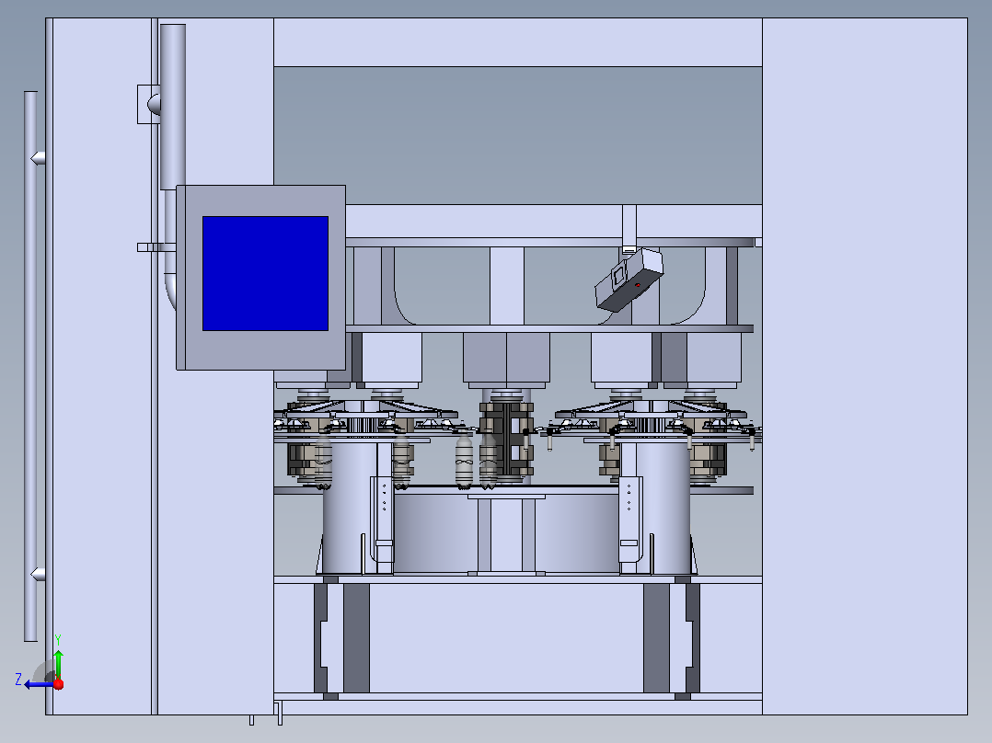Viewport: 992px width, 743px height.
Task: Pick the large blank right side enclosure panel
Action: [x=864, y=366]
